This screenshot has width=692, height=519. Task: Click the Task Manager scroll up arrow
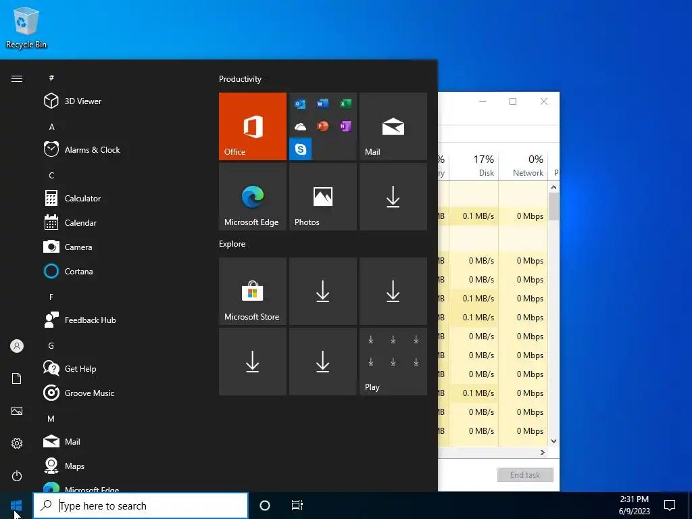pyautogui.click(x=554, y=188)
